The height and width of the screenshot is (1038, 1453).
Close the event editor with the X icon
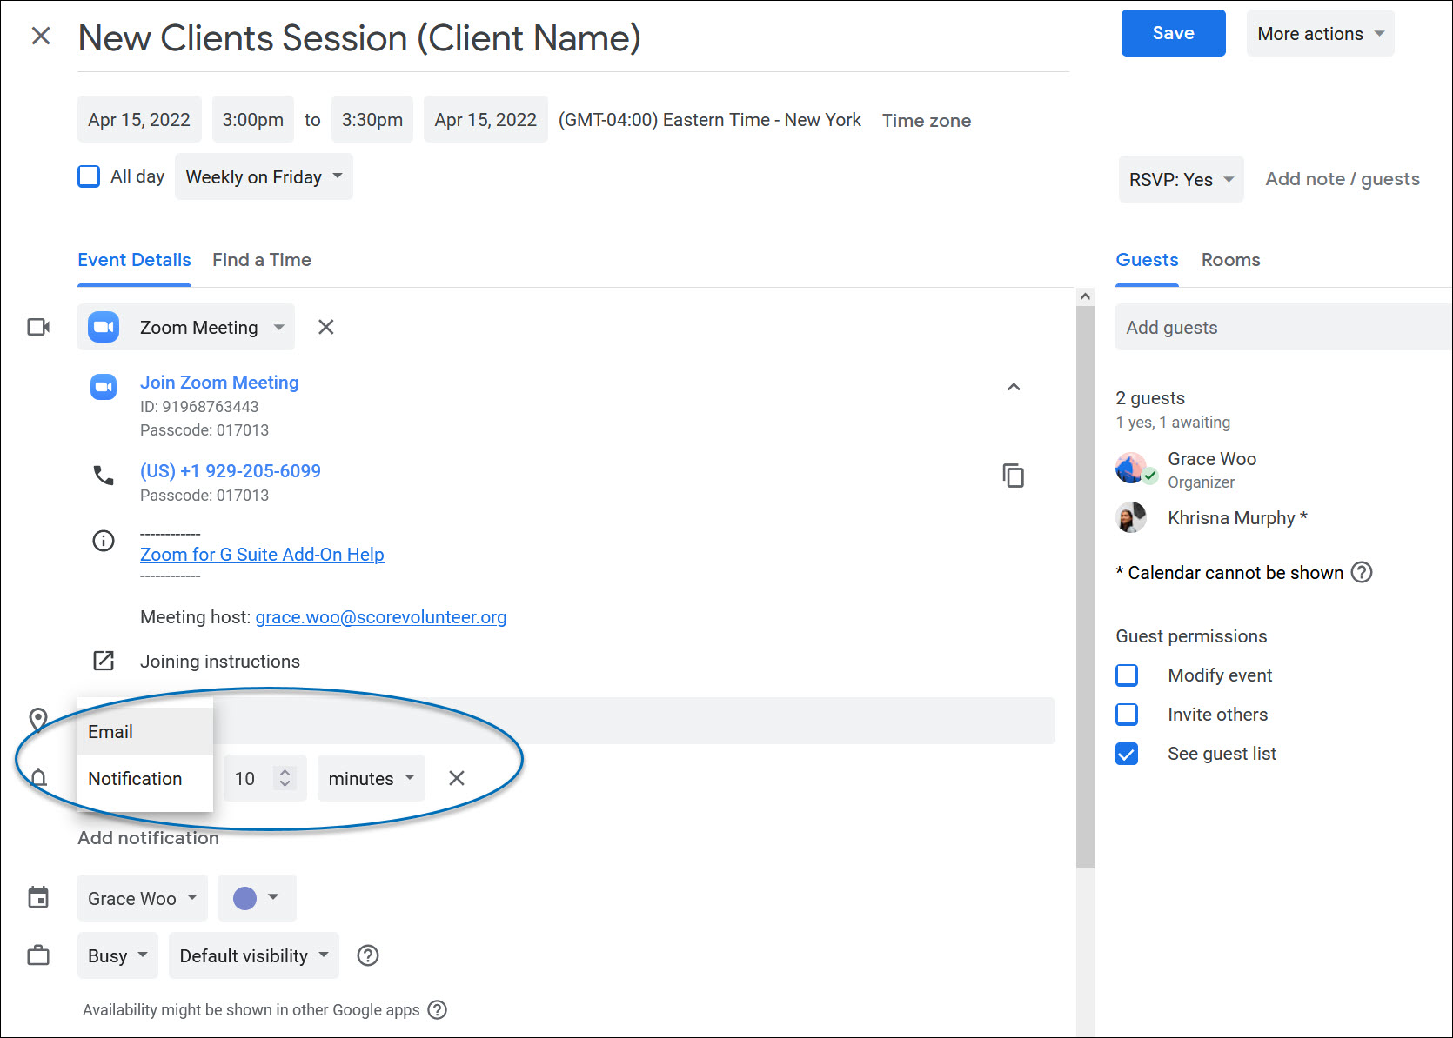click(x=41, y=36)
